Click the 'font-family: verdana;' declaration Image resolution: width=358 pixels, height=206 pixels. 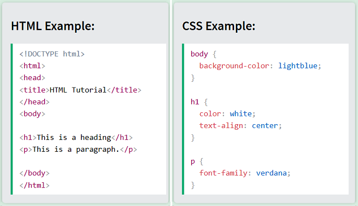point(245,173)
